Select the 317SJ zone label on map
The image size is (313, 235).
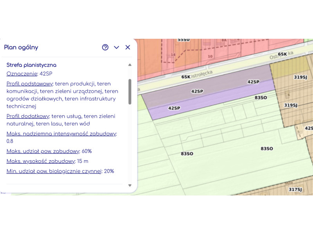point(295,189)
